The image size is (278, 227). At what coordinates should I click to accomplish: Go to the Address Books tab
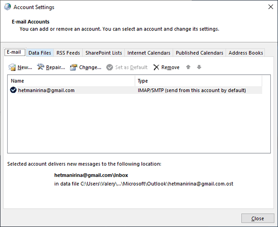[x=246, y=53]
